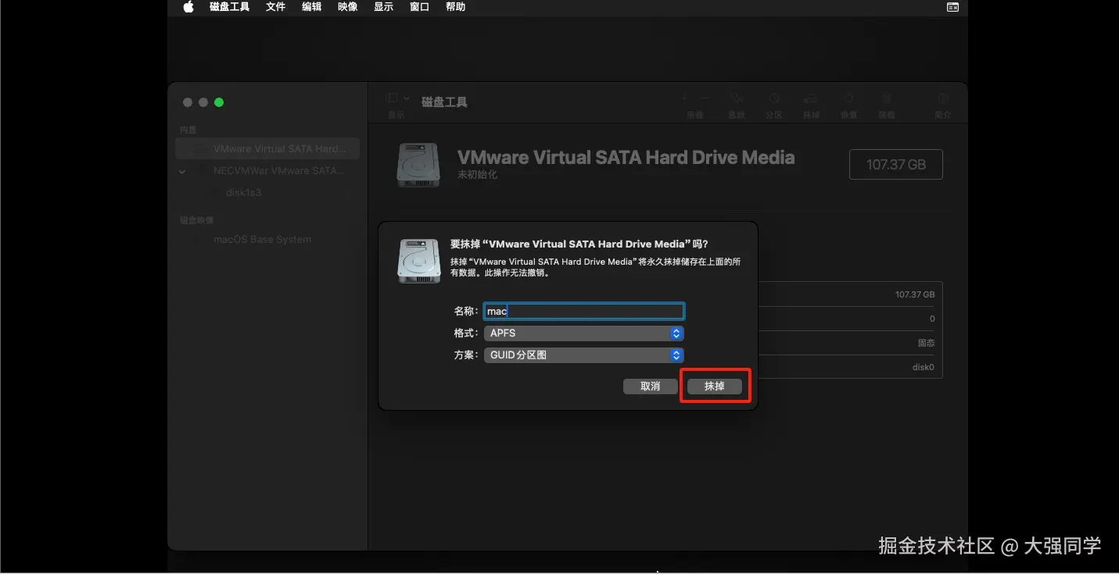The height and width of the screenshot is (574, 1119).
Task: Open the sidebar view options chevron
Action: (406, 98)
